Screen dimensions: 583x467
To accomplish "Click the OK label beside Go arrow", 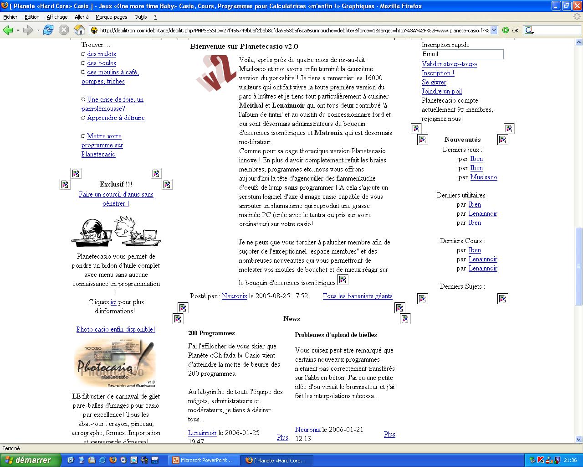I will click(515, 31).
